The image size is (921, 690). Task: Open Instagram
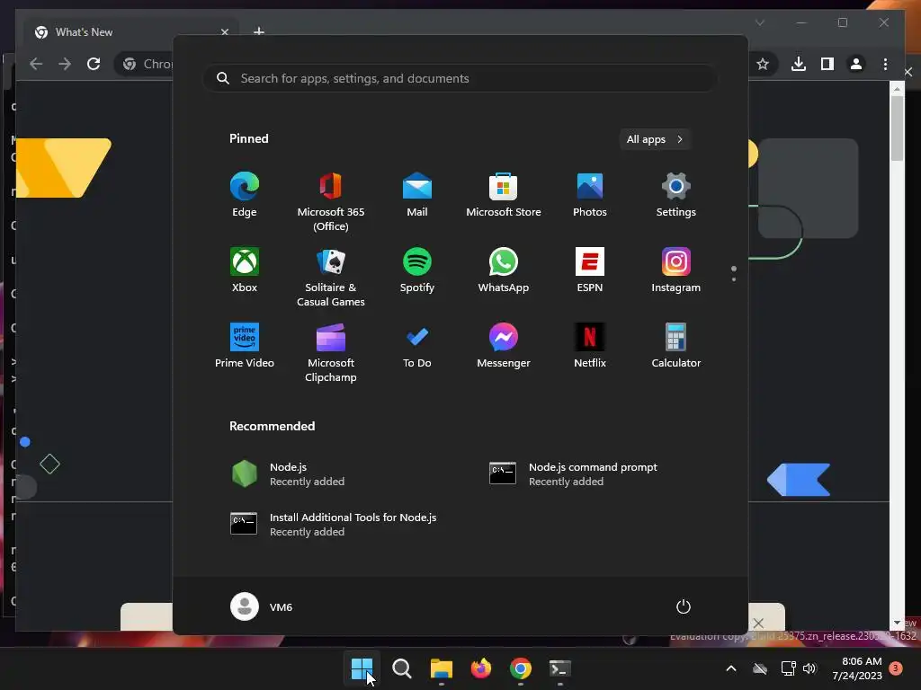tap(676, 270)
